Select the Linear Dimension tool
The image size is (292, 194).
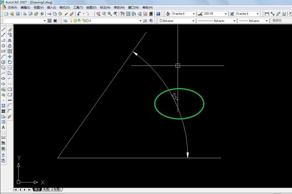267,14
